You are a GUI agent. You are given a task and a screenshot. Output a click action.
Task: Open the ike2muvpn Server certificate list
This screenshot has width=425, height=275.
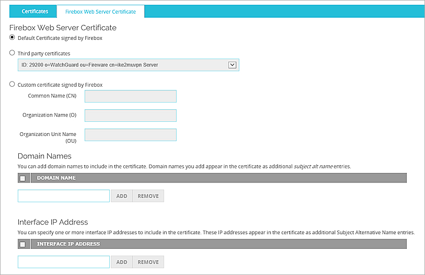pyautogui.click(x=124, y=65)
